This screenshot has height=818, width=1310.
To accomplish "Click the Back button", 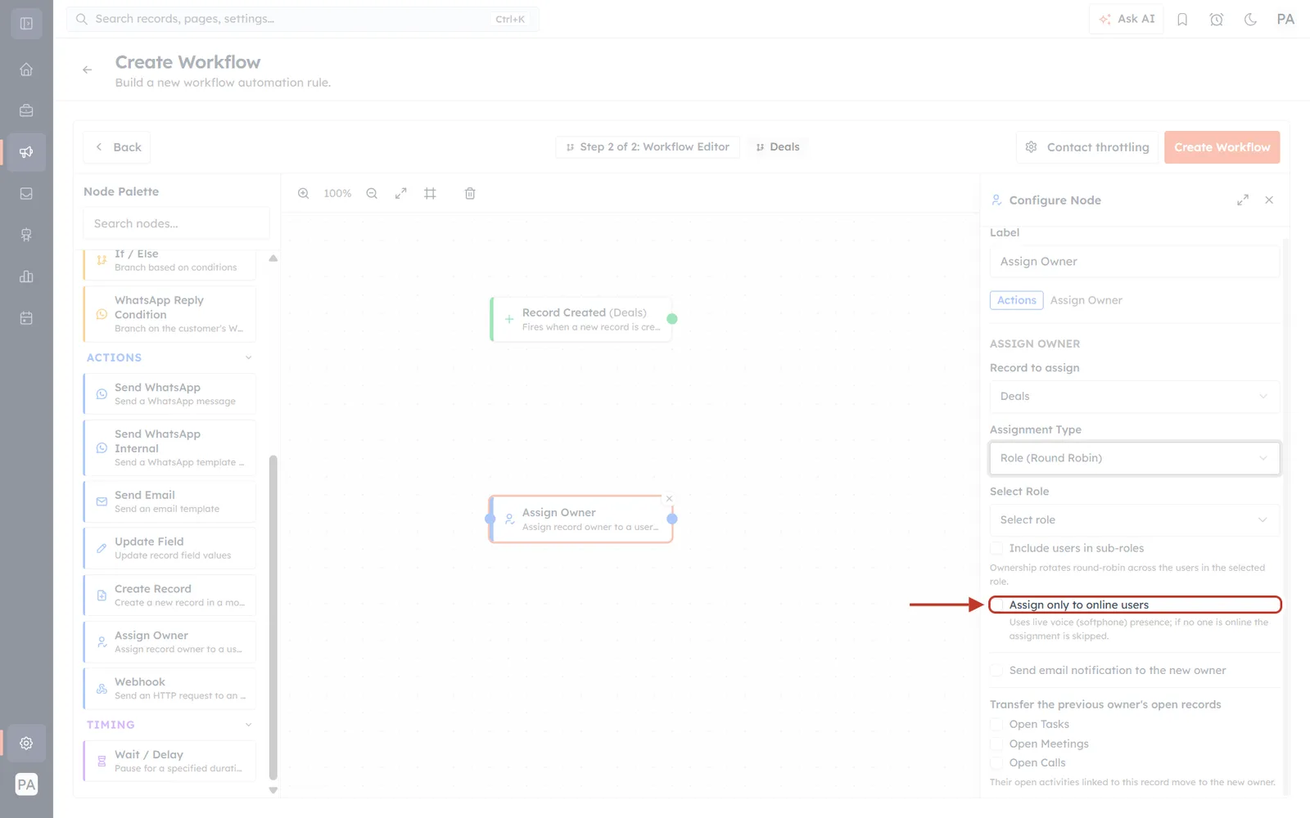I will click(x=117, y=147).
